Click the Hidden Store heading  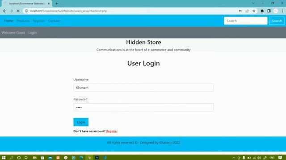click(x=143, y=42)
